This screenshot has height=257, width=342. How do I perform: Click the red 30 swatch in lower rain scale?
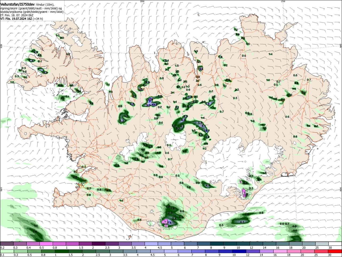[335, 251]
